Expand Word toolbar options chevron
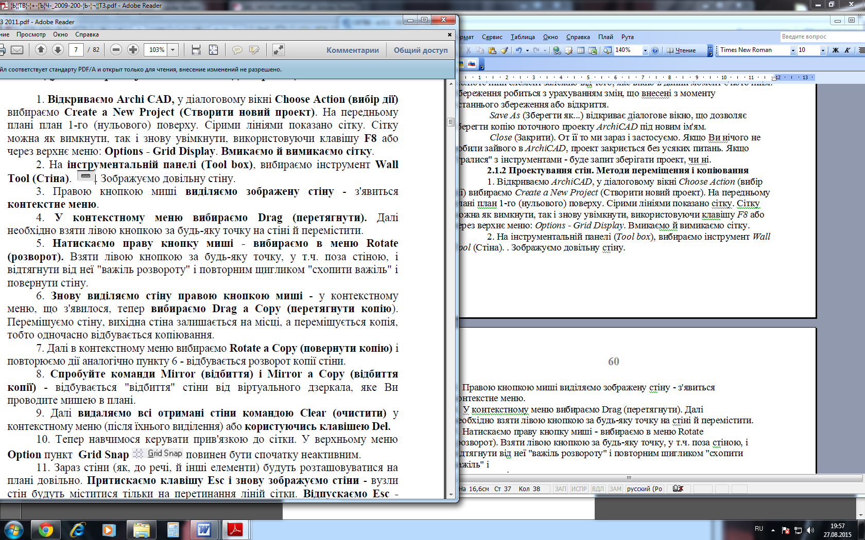 [710, 50]
